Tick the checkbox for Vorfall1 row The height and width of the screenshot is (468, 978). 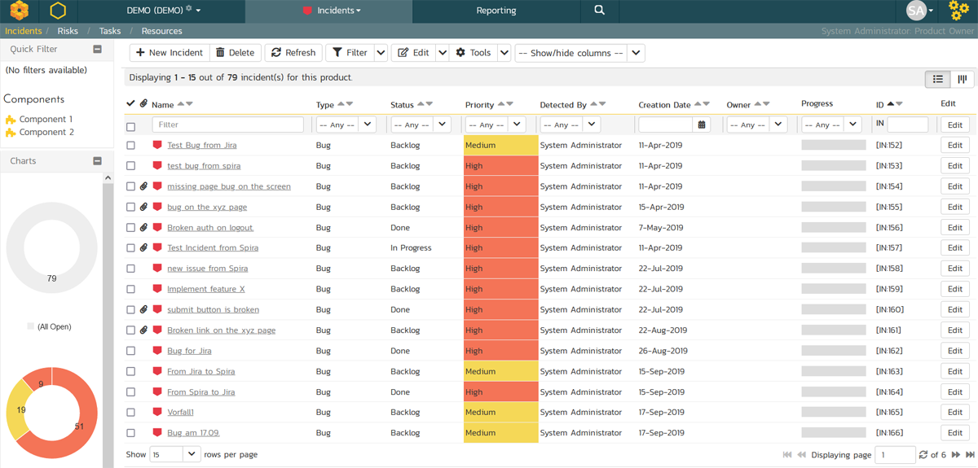(x=130, y=413)
